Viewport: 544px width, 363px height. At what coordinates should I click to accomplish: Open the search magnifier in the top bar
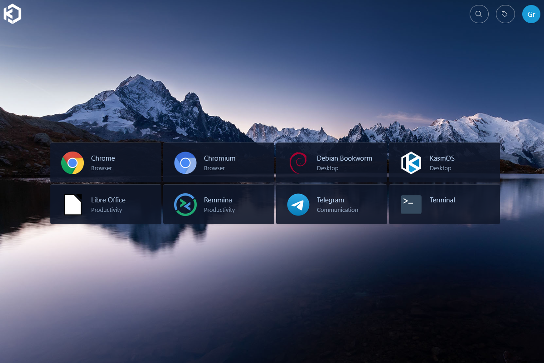[x=479, y=14]
